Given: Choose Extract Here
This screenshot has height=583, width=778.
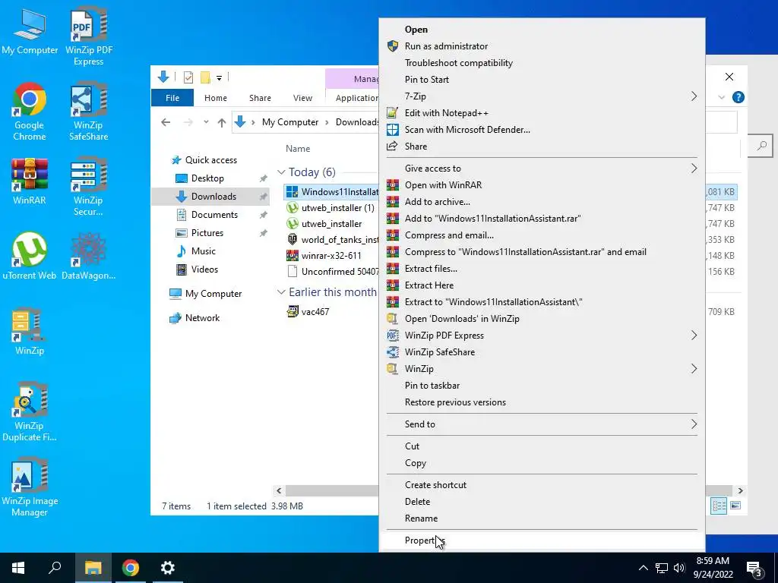Looking at the screenshot, I should point(542,285).
